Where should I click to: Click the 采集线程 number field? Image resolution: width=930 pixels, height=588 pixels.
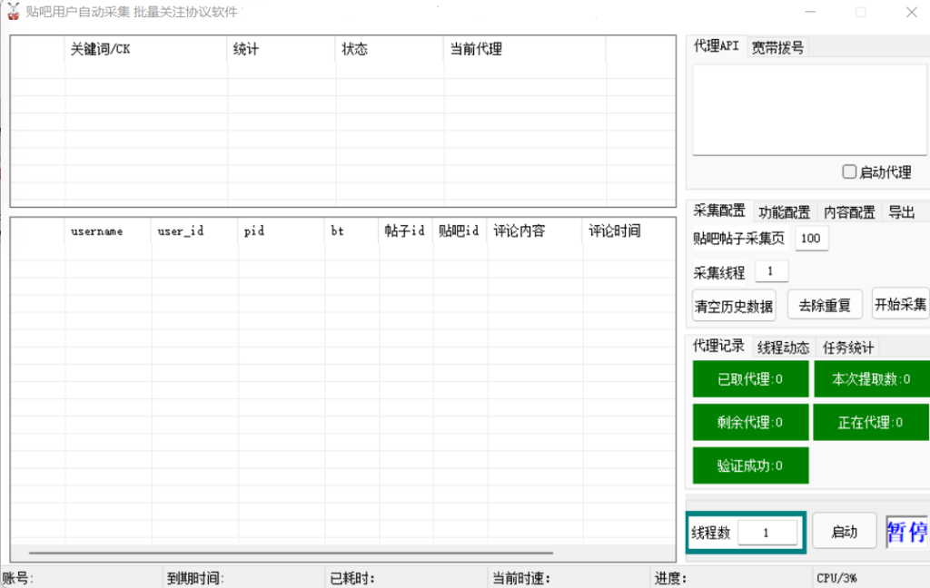point(771,271)
